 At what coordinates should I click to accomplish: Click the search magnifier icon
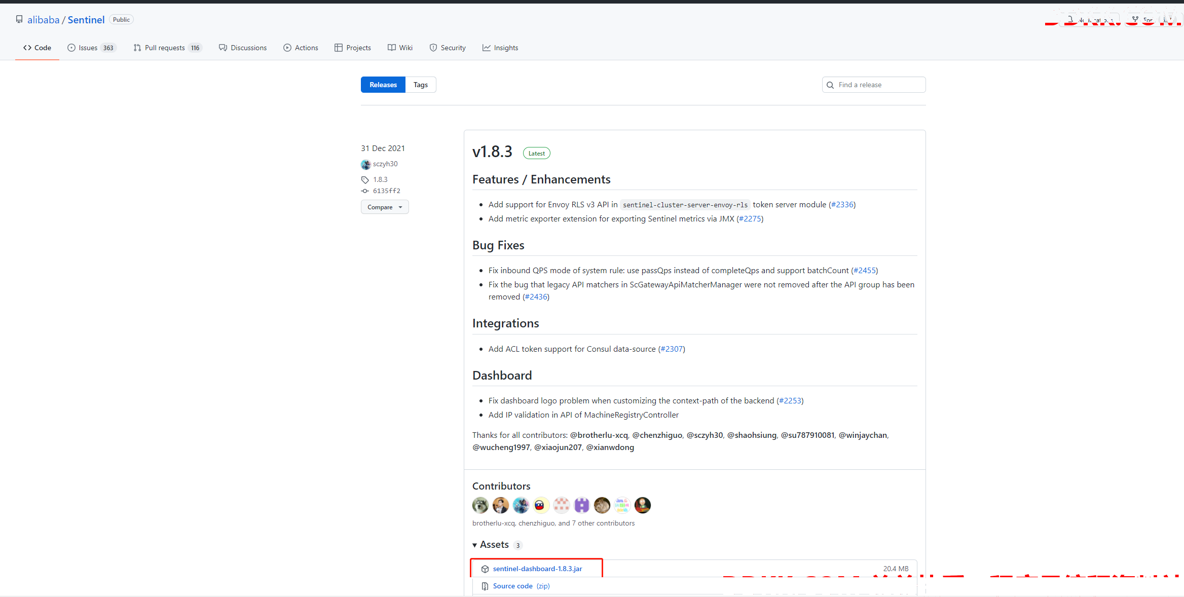[830, 85]
